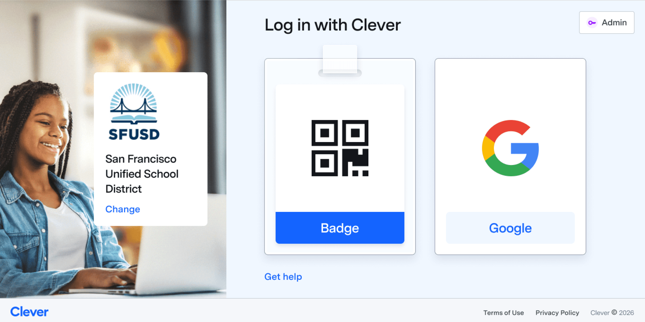
Task: Log in with the blue Badge button
Action: coord(340,228)
